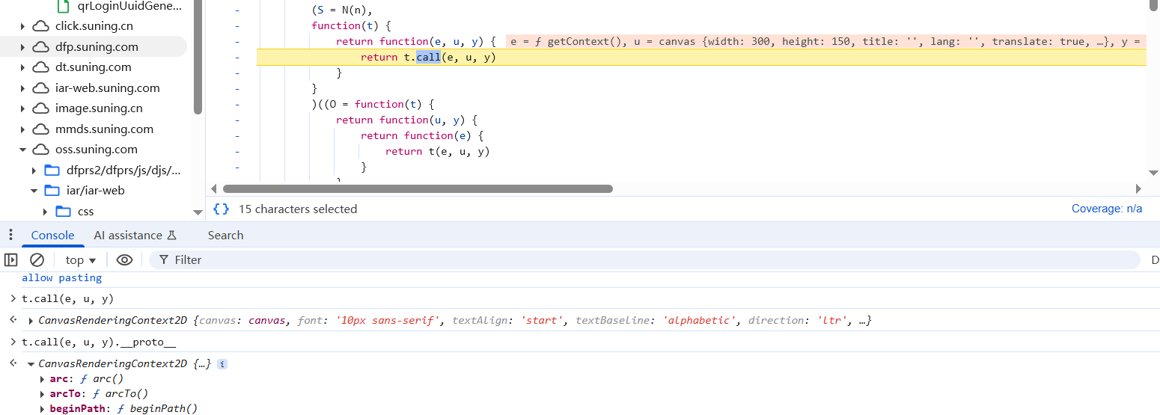Click the '15 characters selected' status text
The width and height of the screenshot is (1160, 415).
298,209
